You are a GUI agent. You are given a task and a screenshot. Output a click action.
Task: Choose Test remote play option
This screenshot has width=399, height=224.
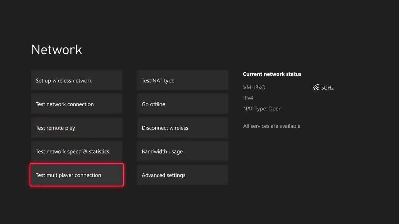(x=77, y=128)
